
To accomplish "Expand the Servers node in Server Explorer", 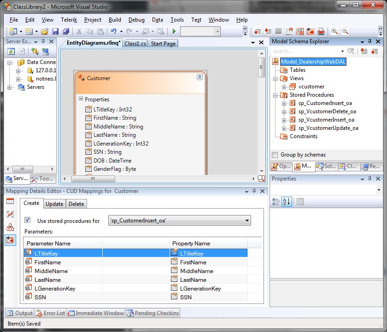I will pyautogui.click(x=10, y=87).
